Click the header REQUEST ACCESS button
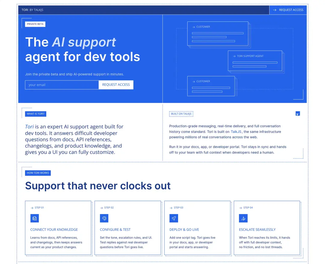The height and width of the screenshot is (264, 325). pos(288,10)
